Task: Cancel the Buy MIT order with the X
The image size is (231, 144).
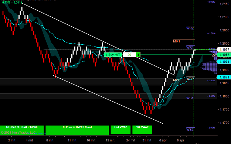Action: (x=214, y=55)
